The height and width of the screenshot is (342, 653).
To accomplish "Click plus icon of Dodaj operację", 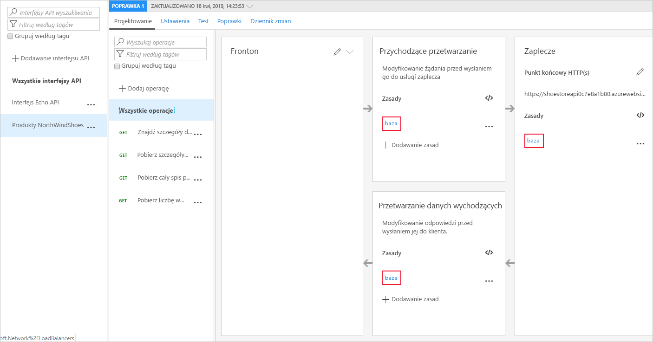I will (x=123, y=88).
